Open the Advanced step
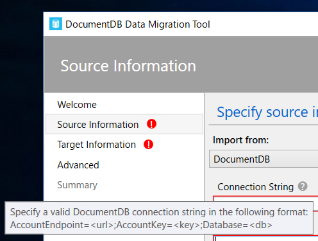The image size is (318, 241). click(x=78, y=165)
